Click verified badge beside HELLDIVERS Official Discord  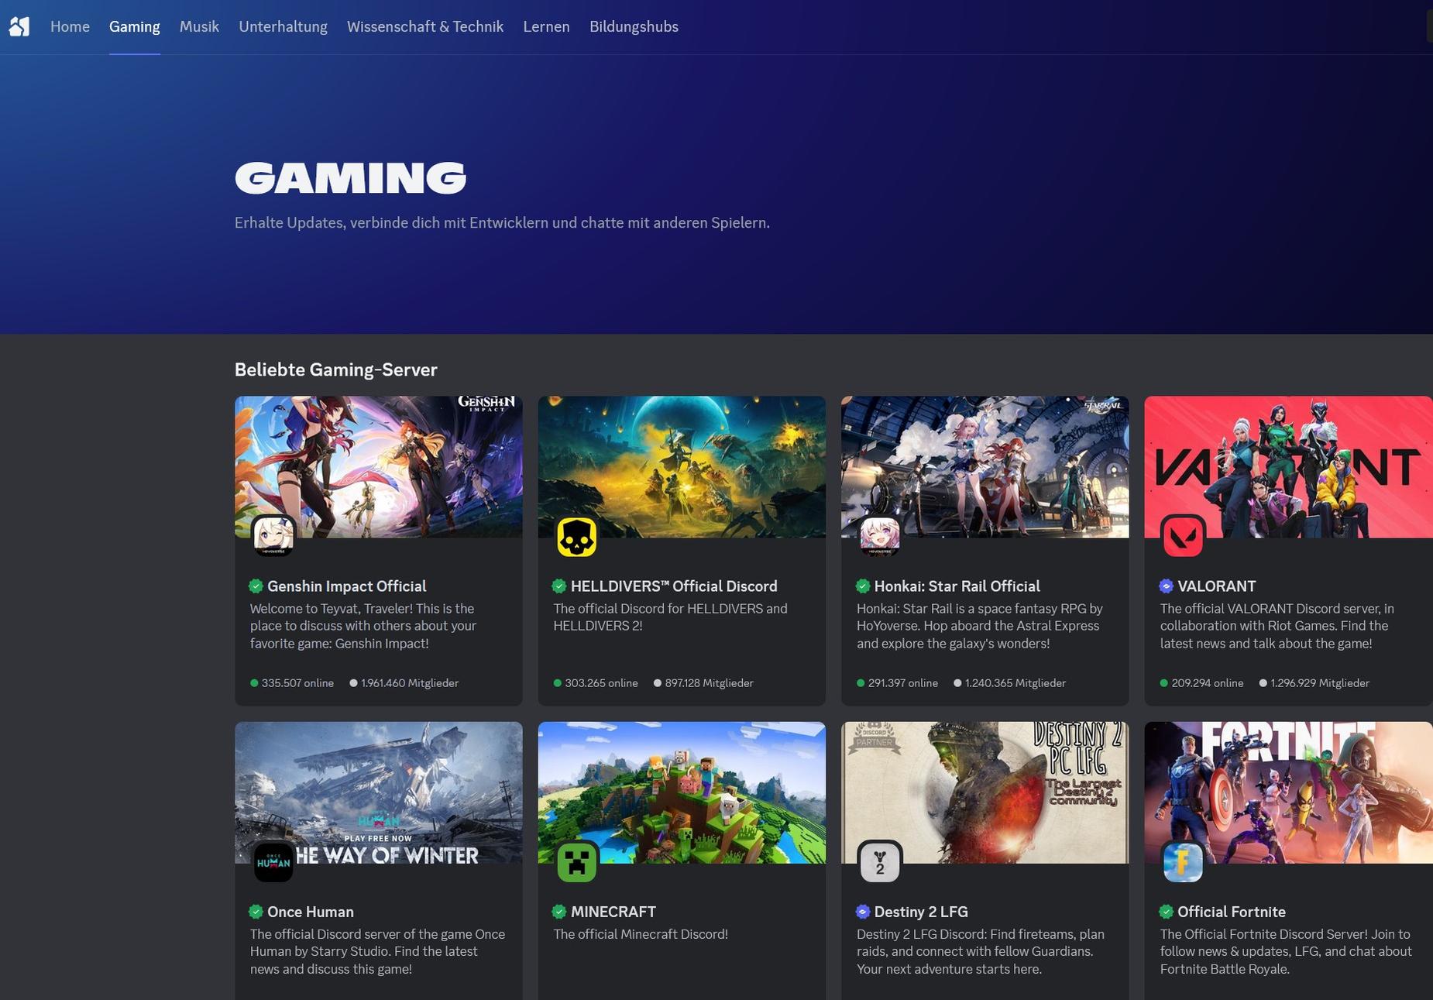point(559,586)
